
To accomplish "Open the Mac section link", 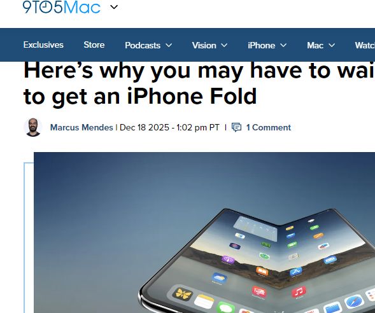I will tap(315, 45).
